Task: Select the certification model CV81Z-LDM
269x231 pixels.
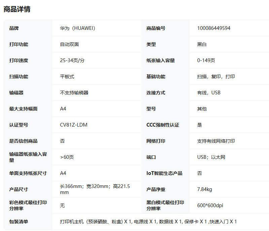Action: click(74, 125)
